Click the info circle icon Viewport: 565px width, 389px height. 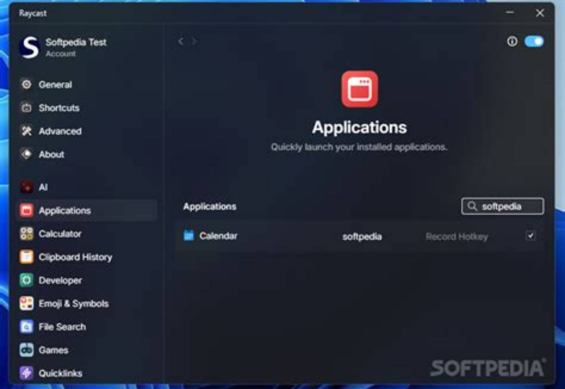(512, 41)
